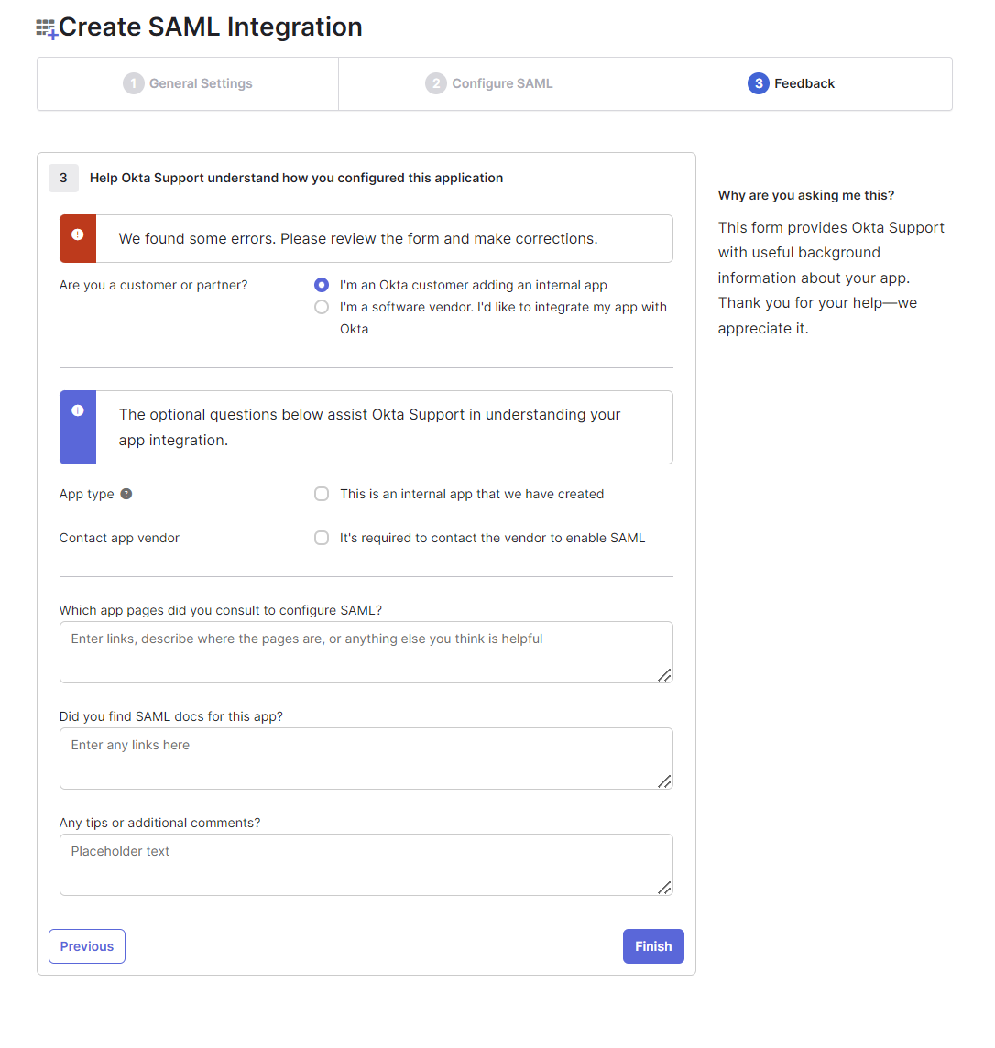Focus the SAML docs links text area
Screen dimensions: 995x1048
pos(366,759)
